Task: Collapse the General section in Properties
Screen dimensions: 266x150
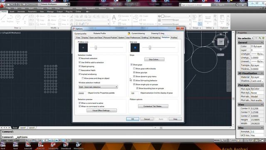Action: [262, 42]
